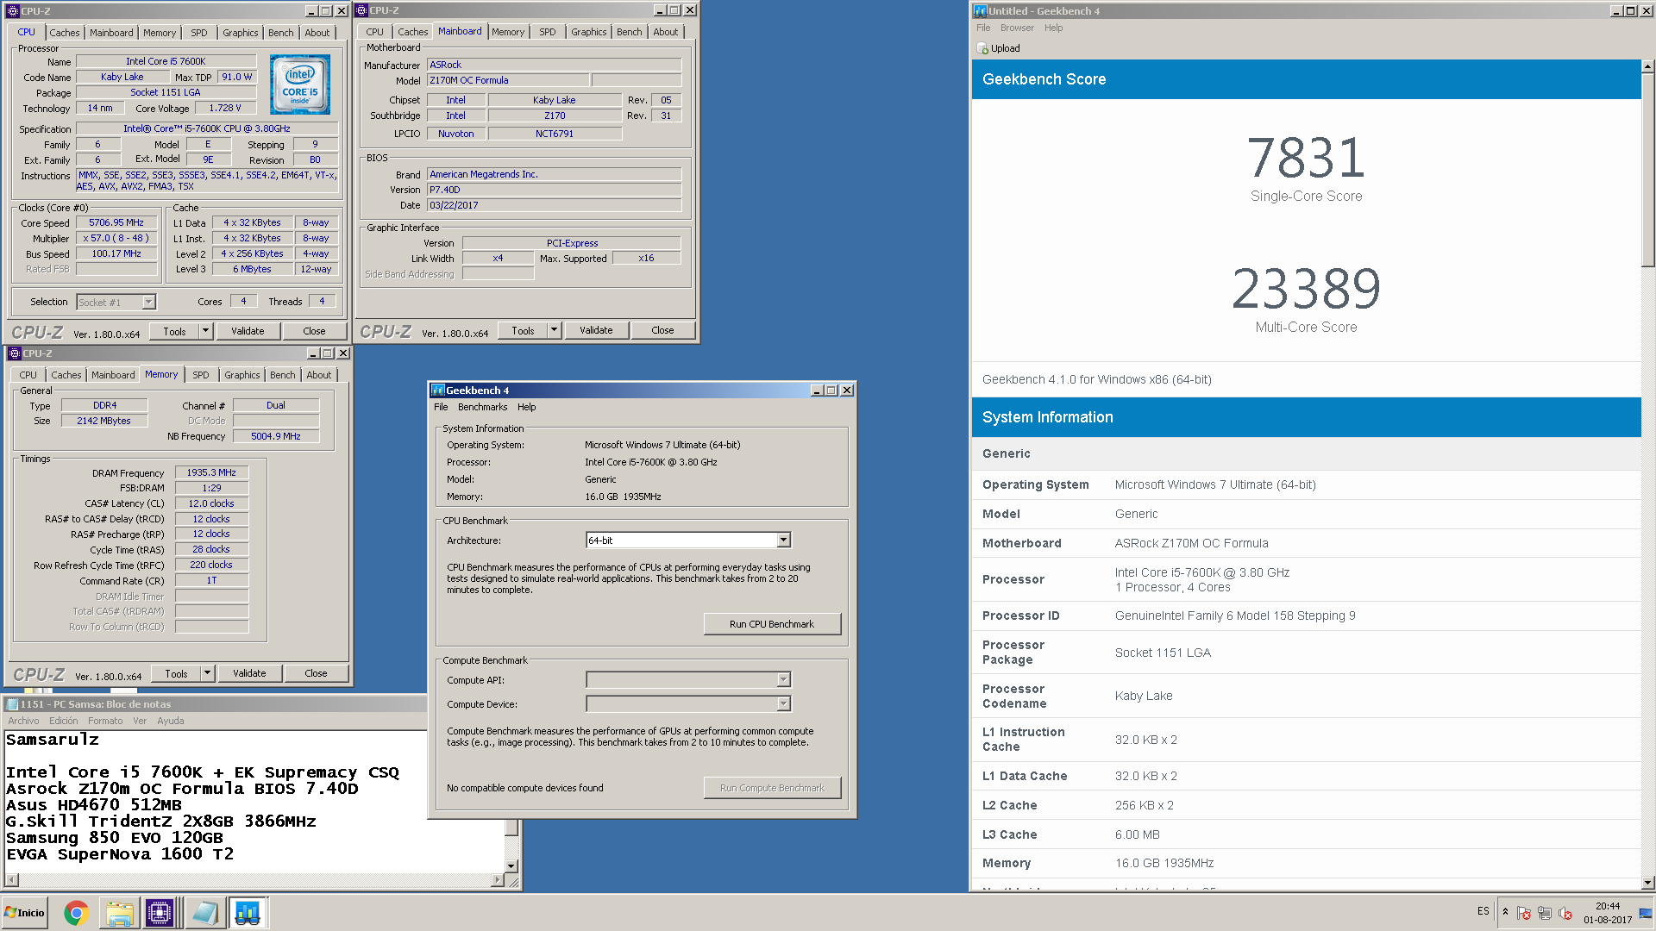
Task: Open the Compute API dropdown
Action: [783, 680]
